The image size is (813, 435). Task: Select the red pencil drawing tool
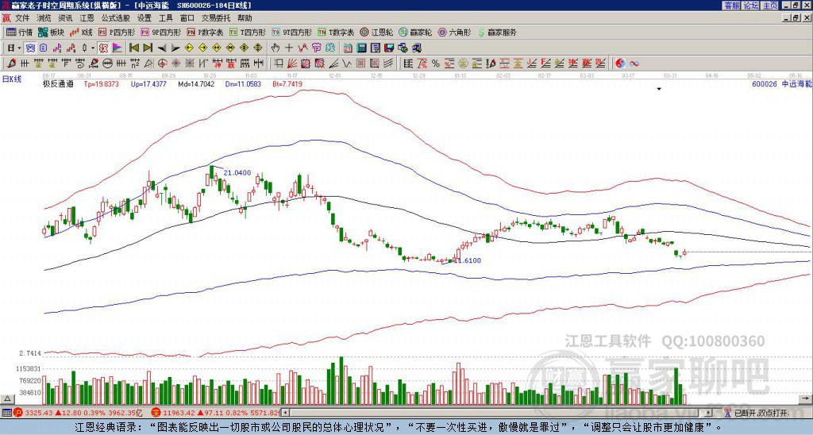click(11, 64)
